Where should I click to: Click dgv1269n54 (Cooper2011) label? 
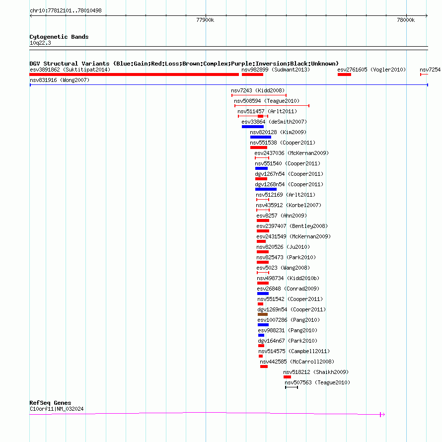tap(292, 309)
